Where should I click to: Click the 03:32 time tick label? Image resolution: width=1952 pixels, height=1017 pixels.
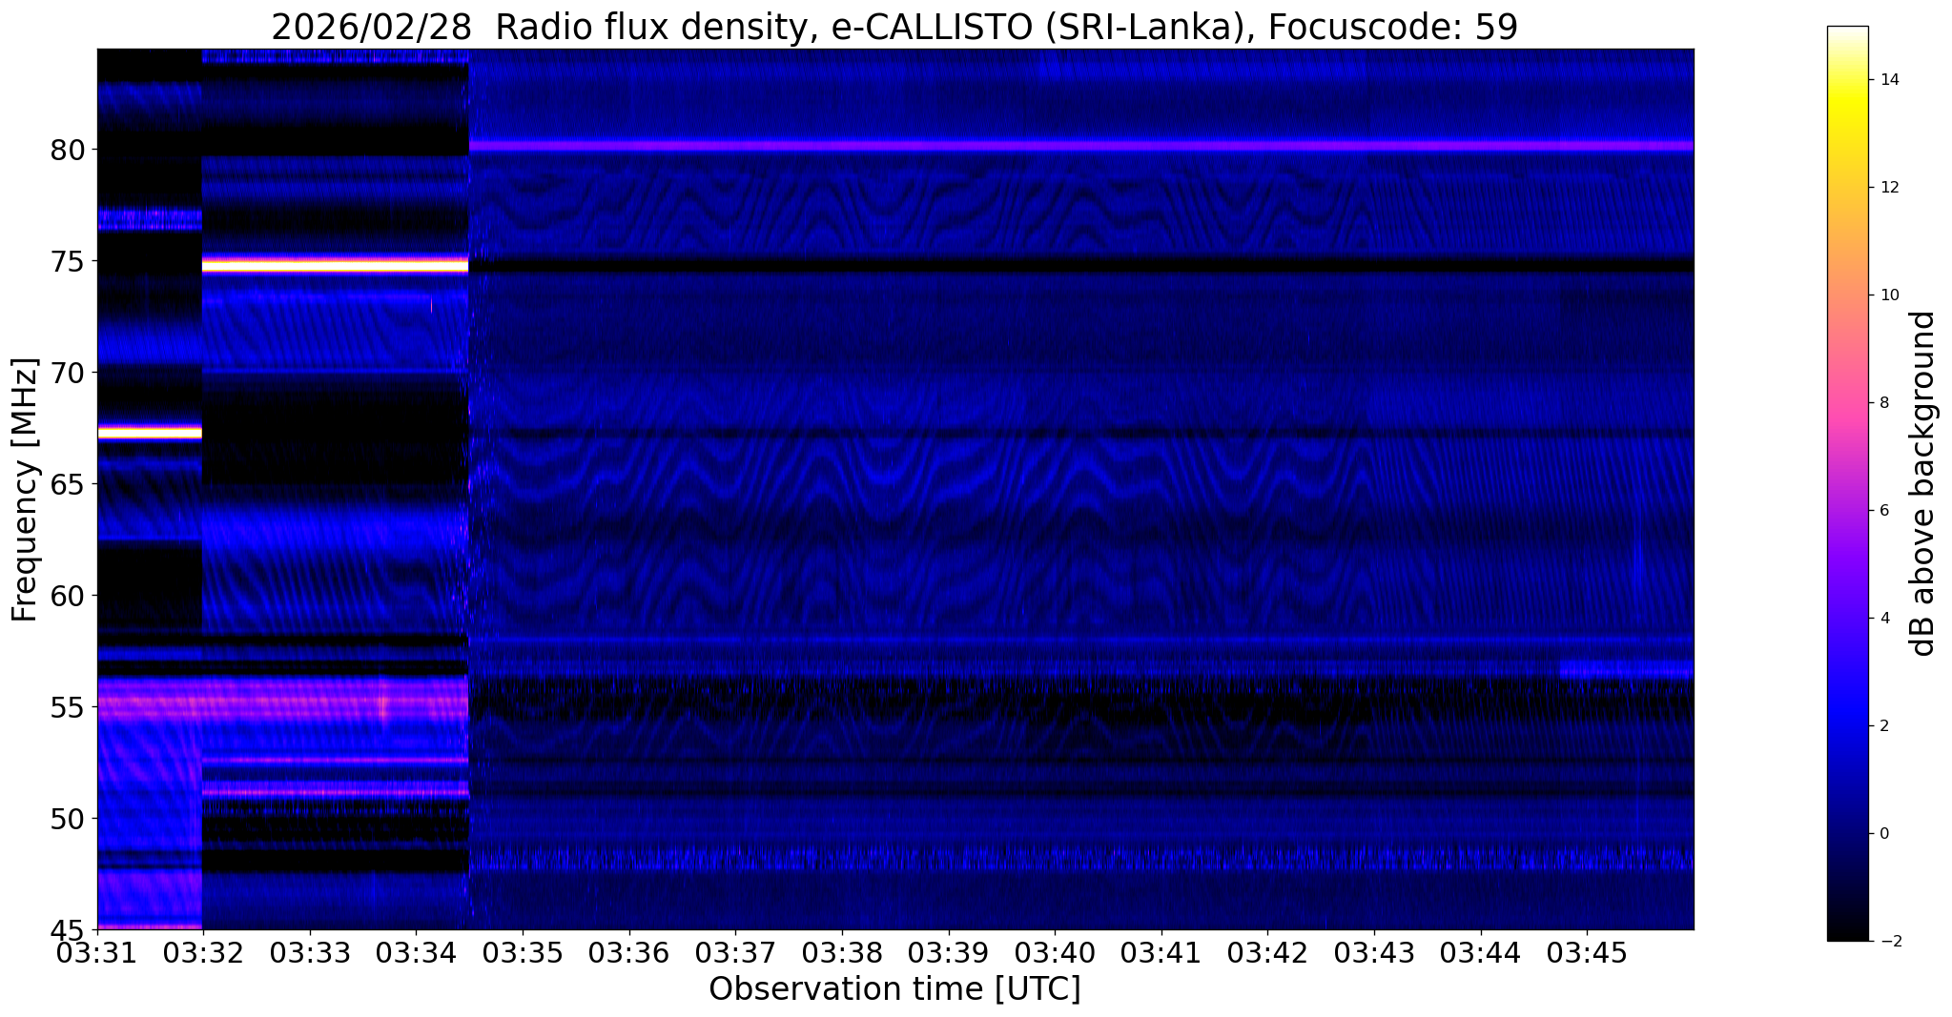pyautogui.click(x=203, y=952)
